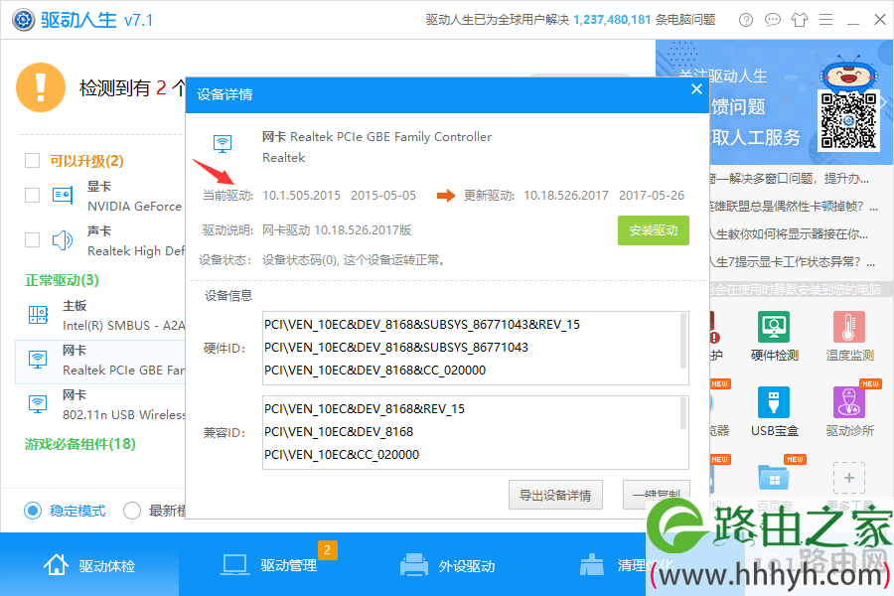Add more tools with the plus icon
Image resolution: width=894 pixels, height=596 pixels.
click(x=849, y=478)
